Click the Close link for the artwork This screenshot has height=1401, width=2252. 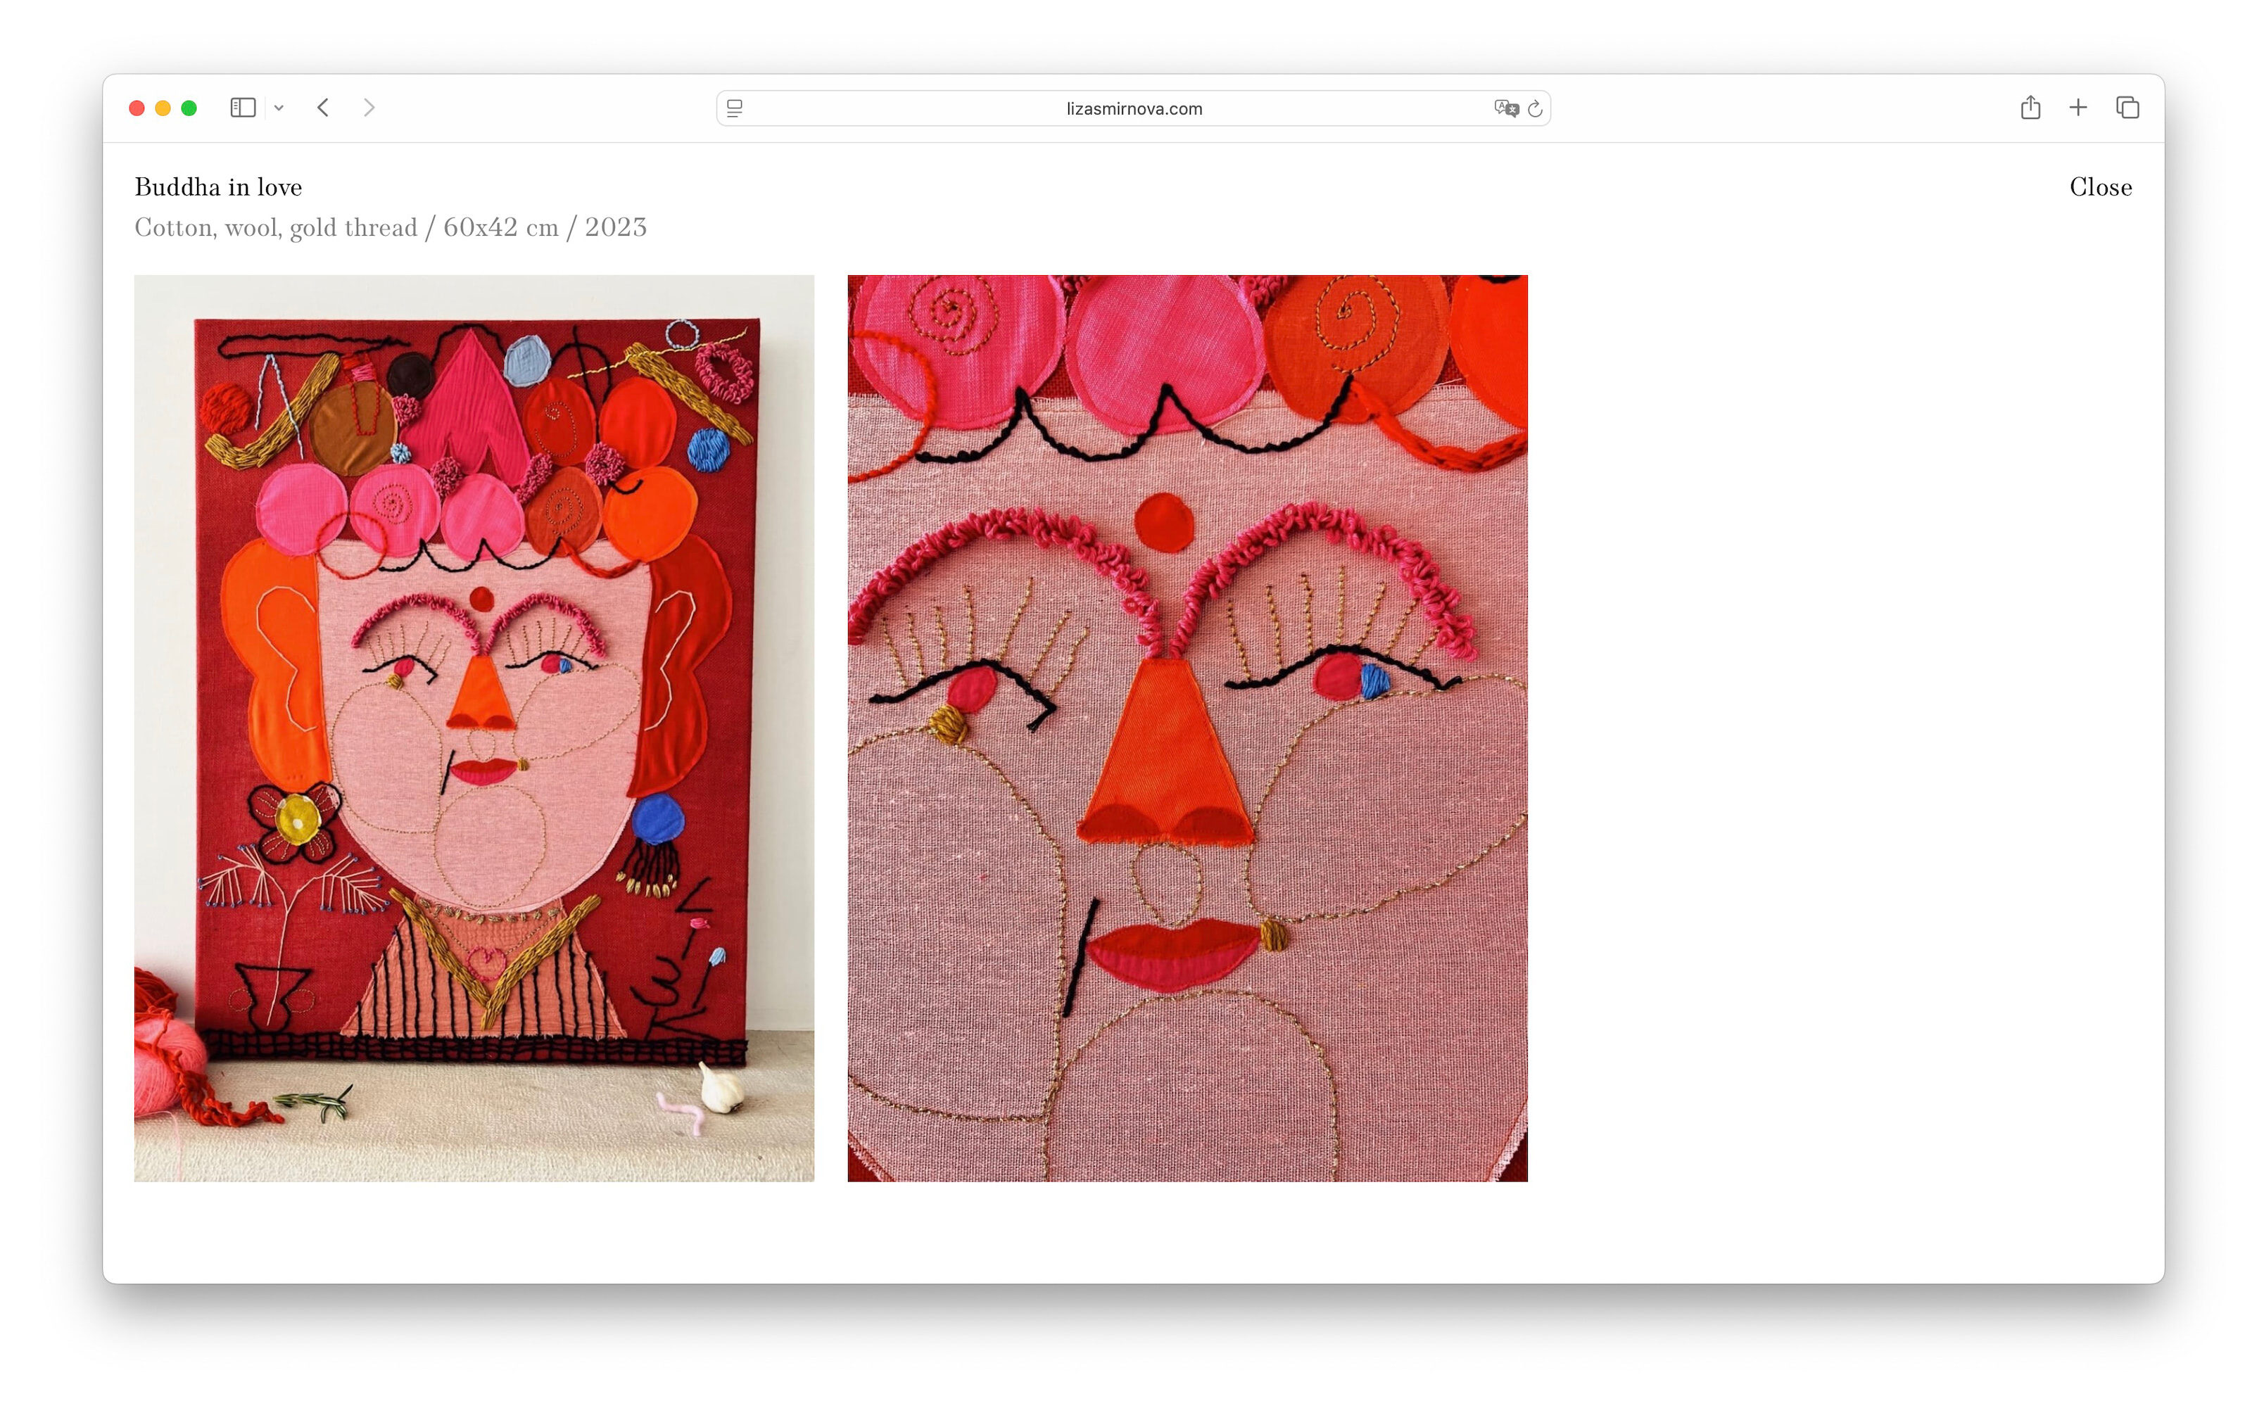tap(2100, 187)
